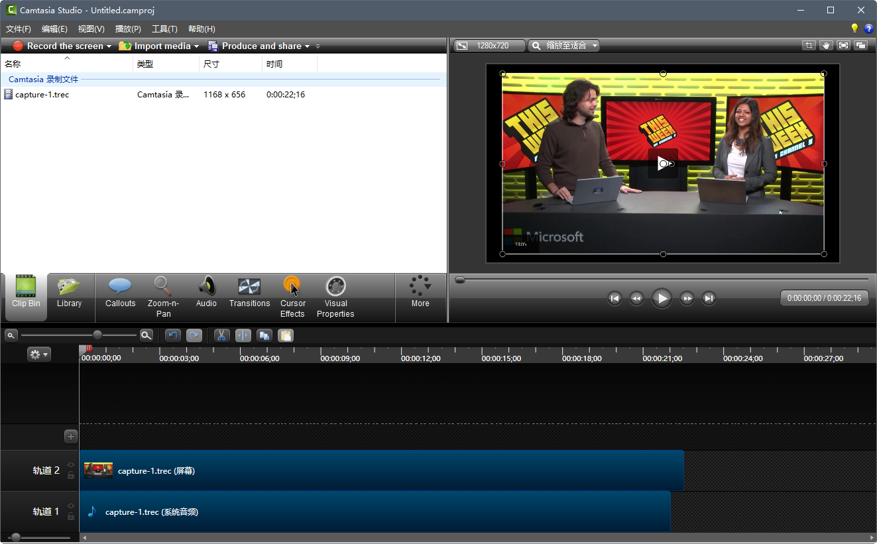Click the timeline zoom in magnifier

[x=146, y=335]
